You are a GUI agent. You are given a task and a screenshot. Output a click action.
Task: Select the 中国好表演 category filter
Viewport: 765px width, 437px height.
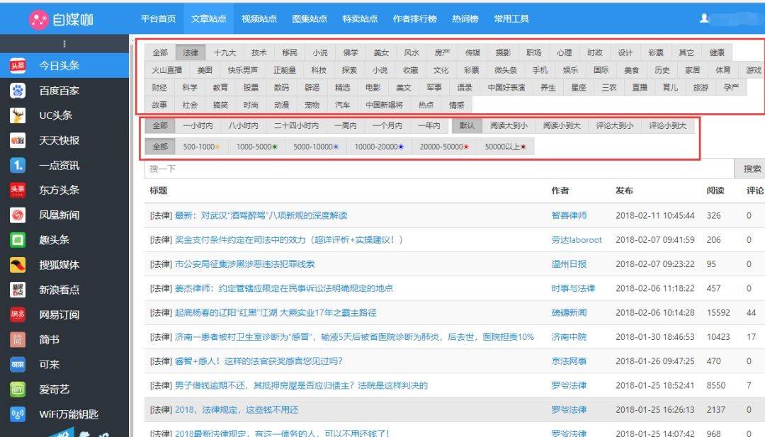click(506, 88)
